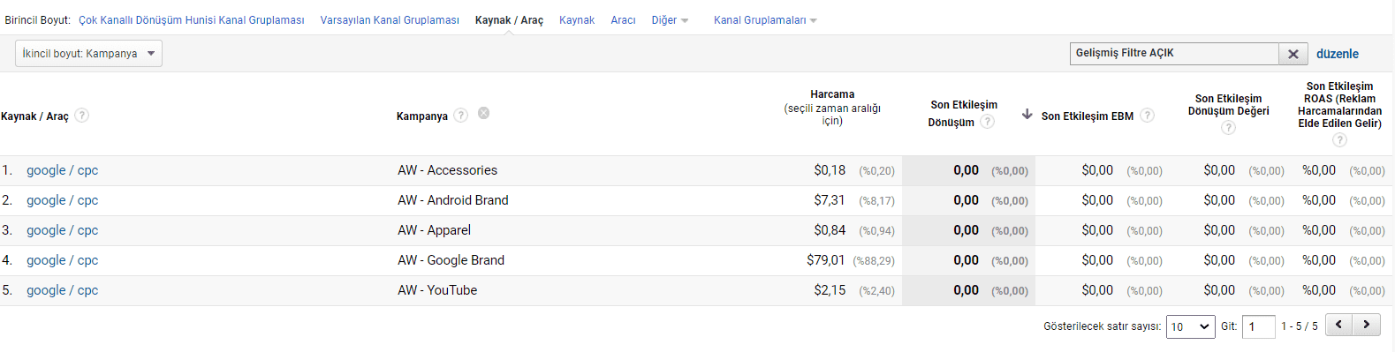Sort by Son Etkileşim EBM header text
This screenshot has width=1395, height=352.
pyautogui.click(x=1087, y=116)
